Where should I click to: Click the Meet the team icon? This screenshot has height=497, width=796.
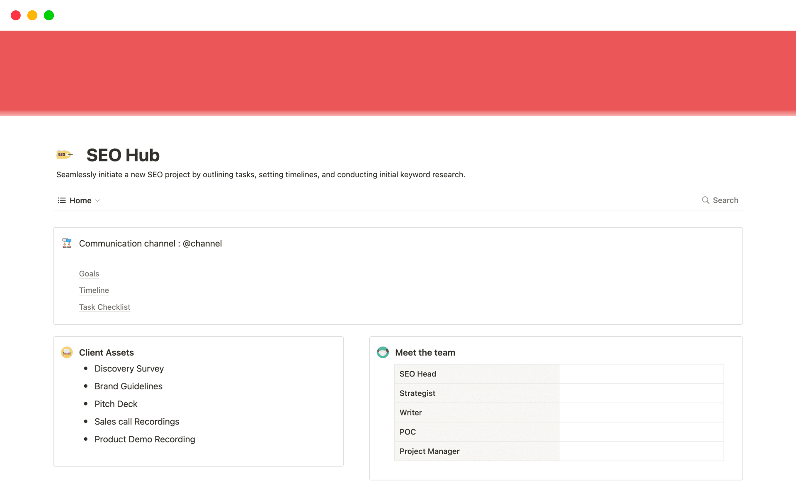[383, 352]
